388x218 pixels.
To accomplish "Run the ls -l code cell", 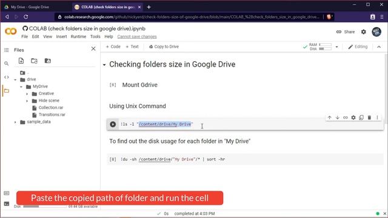I will 113,124.
